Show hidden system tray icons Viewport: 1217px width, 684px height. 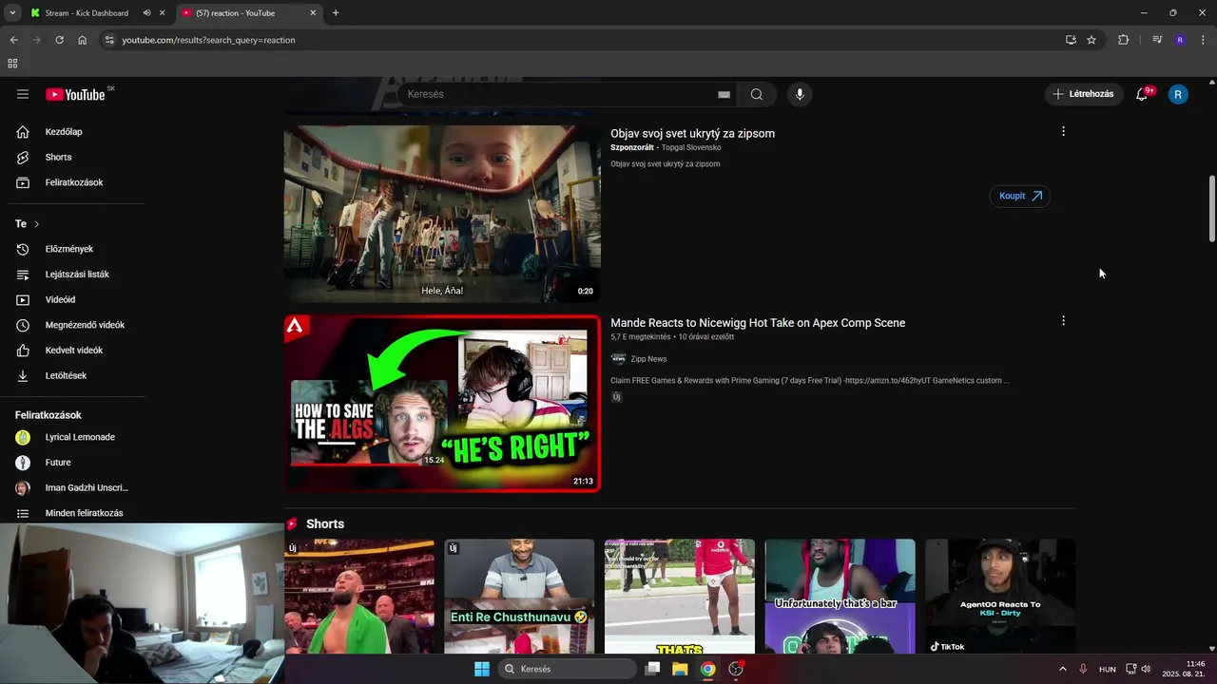1062,669
